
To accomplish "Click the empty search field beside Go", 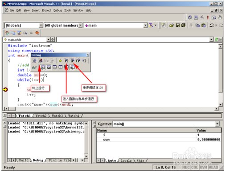I will [x=133, y=40].
